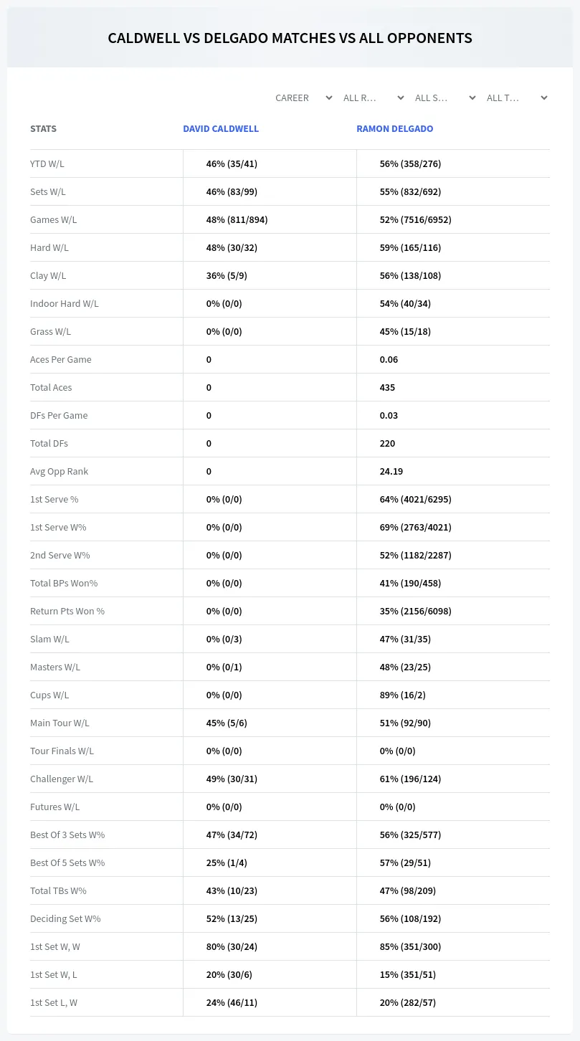Click Delgado's Total Aces value 435
This screenshot has width=580, height=1041.
pyautogui.click(x=387, y=387)
